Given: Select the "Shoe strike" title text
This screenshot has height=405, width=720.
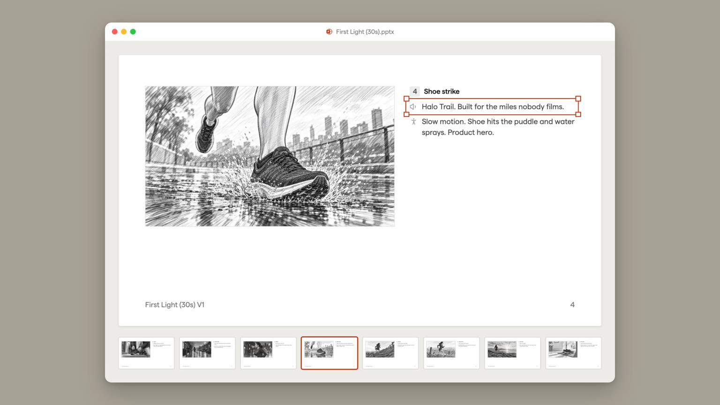Looking at the screenshot, I should click(x=442, y=91).
